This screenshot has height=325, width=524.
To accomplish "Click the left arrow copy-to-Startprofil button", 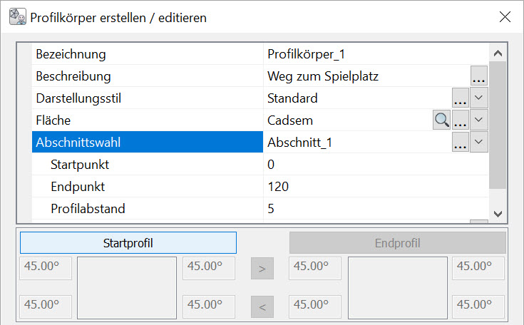I will click(262, 307).
